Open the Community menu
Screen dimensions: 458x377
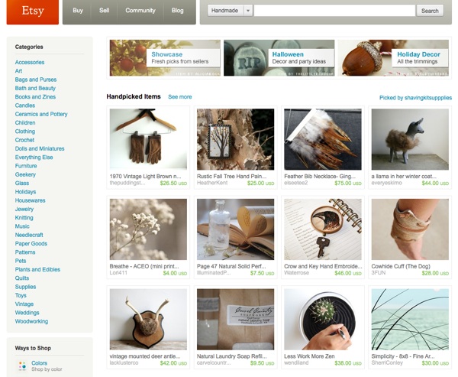coord(140,11)
